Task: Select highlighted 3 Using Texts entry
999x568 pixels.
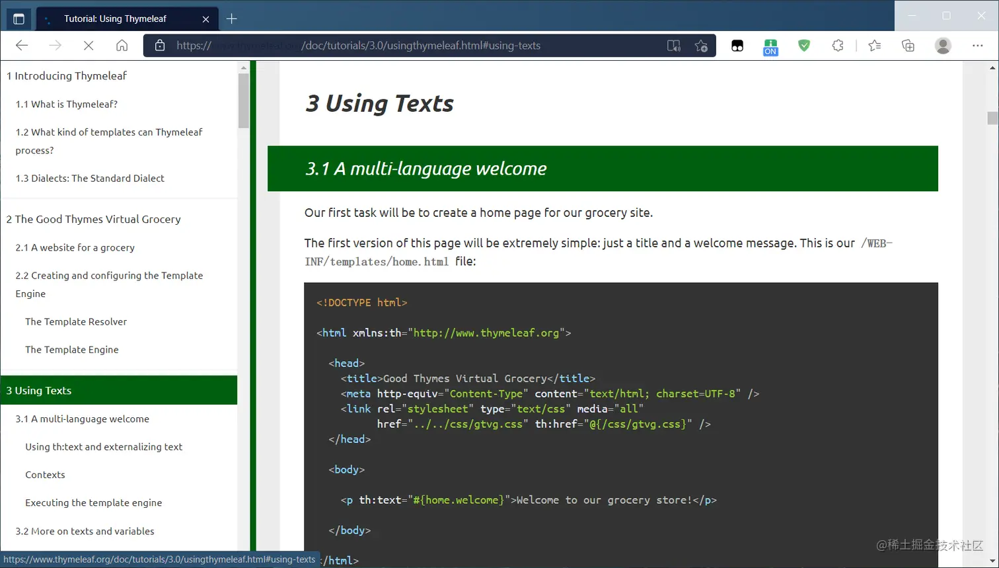Action: 119,390
